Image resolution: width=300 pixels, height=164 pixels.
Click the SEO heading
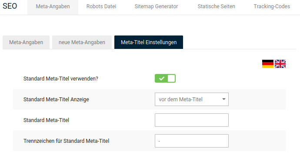pyautogui.click(x=10, y=6)
